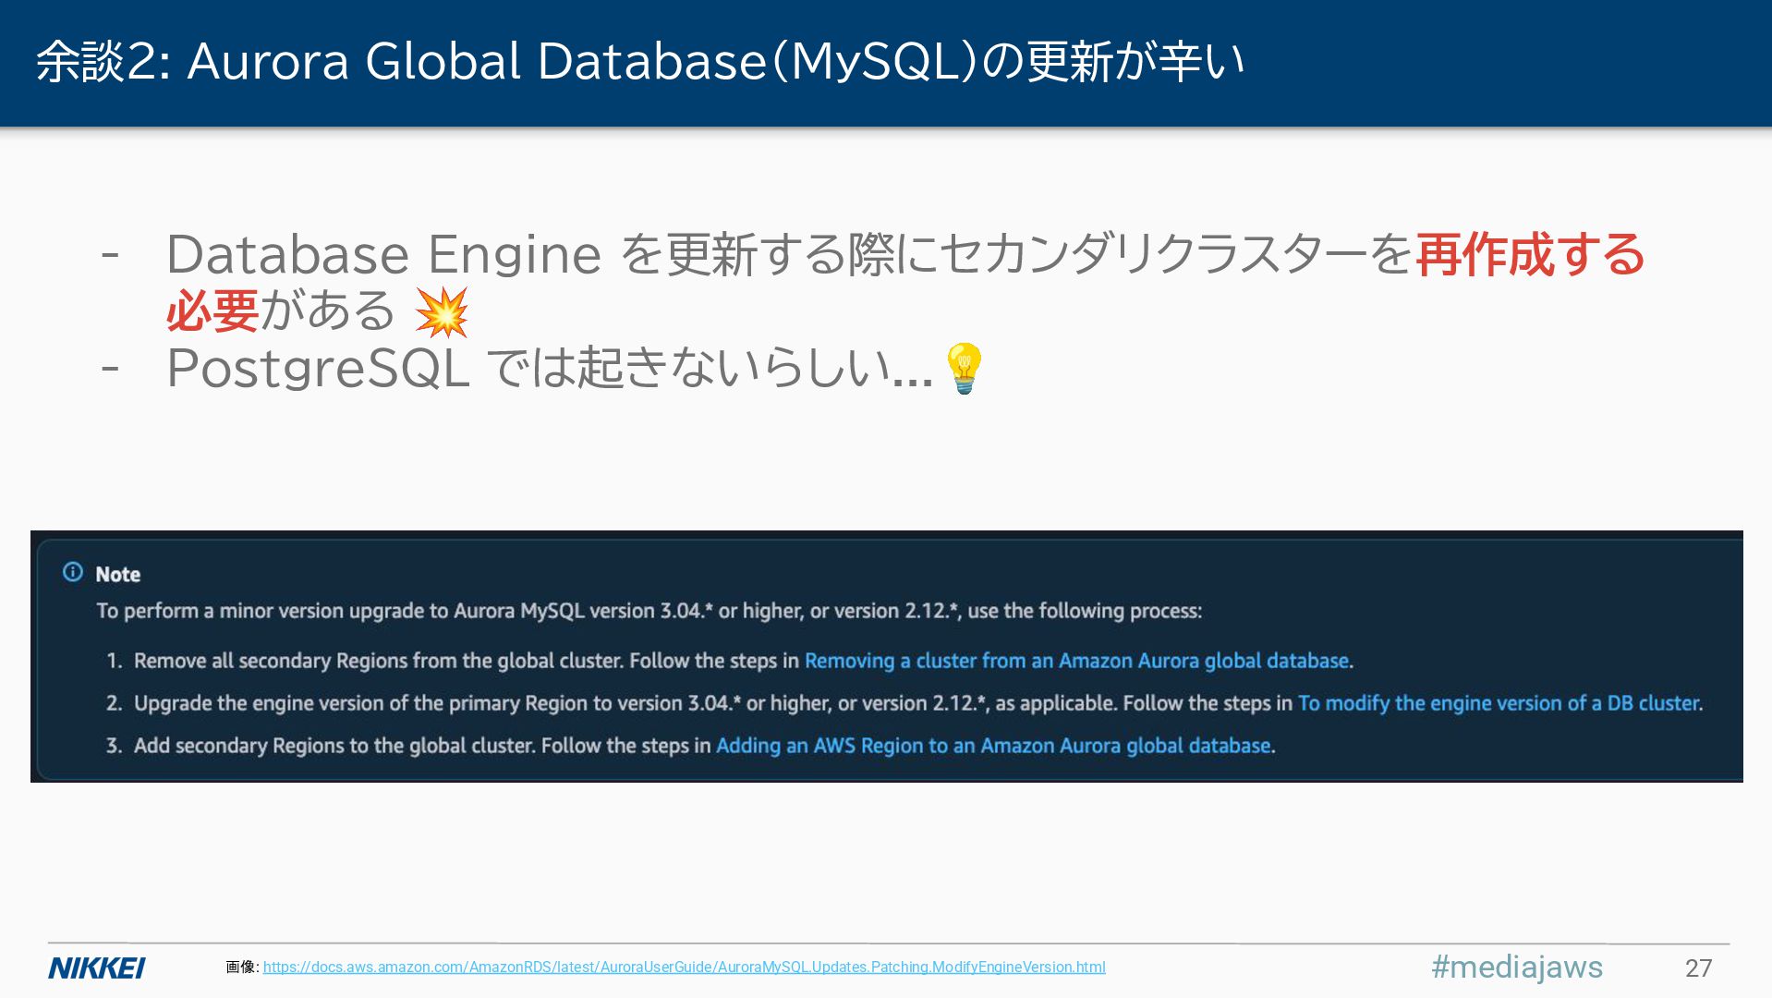
Task: Click step 3 text 'Add secondary Regions to the global cluster'
Action: click(x=334, y=747)
